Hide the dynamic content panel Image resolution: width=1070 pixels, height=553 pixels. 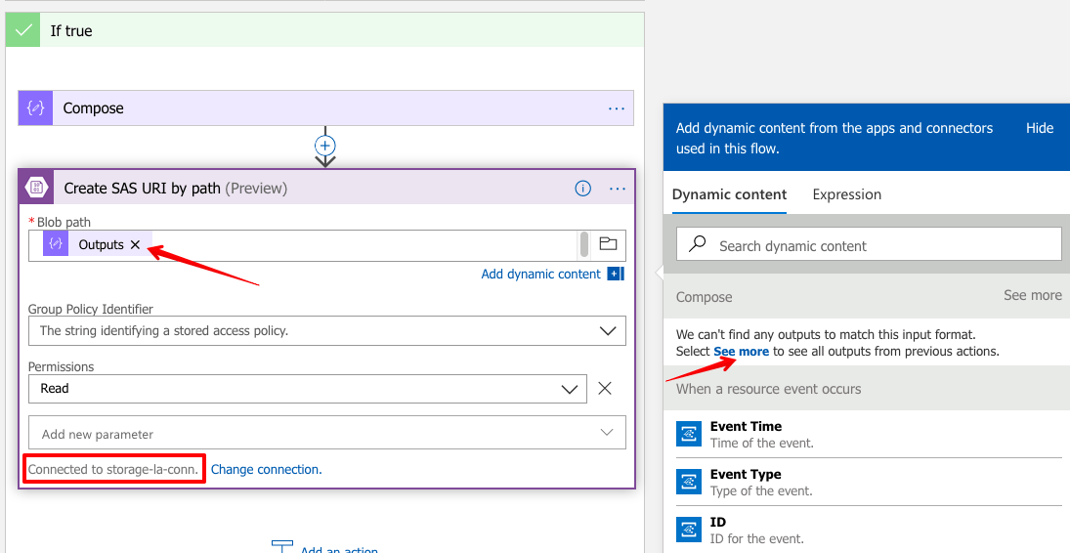[x=1039, y=128]
